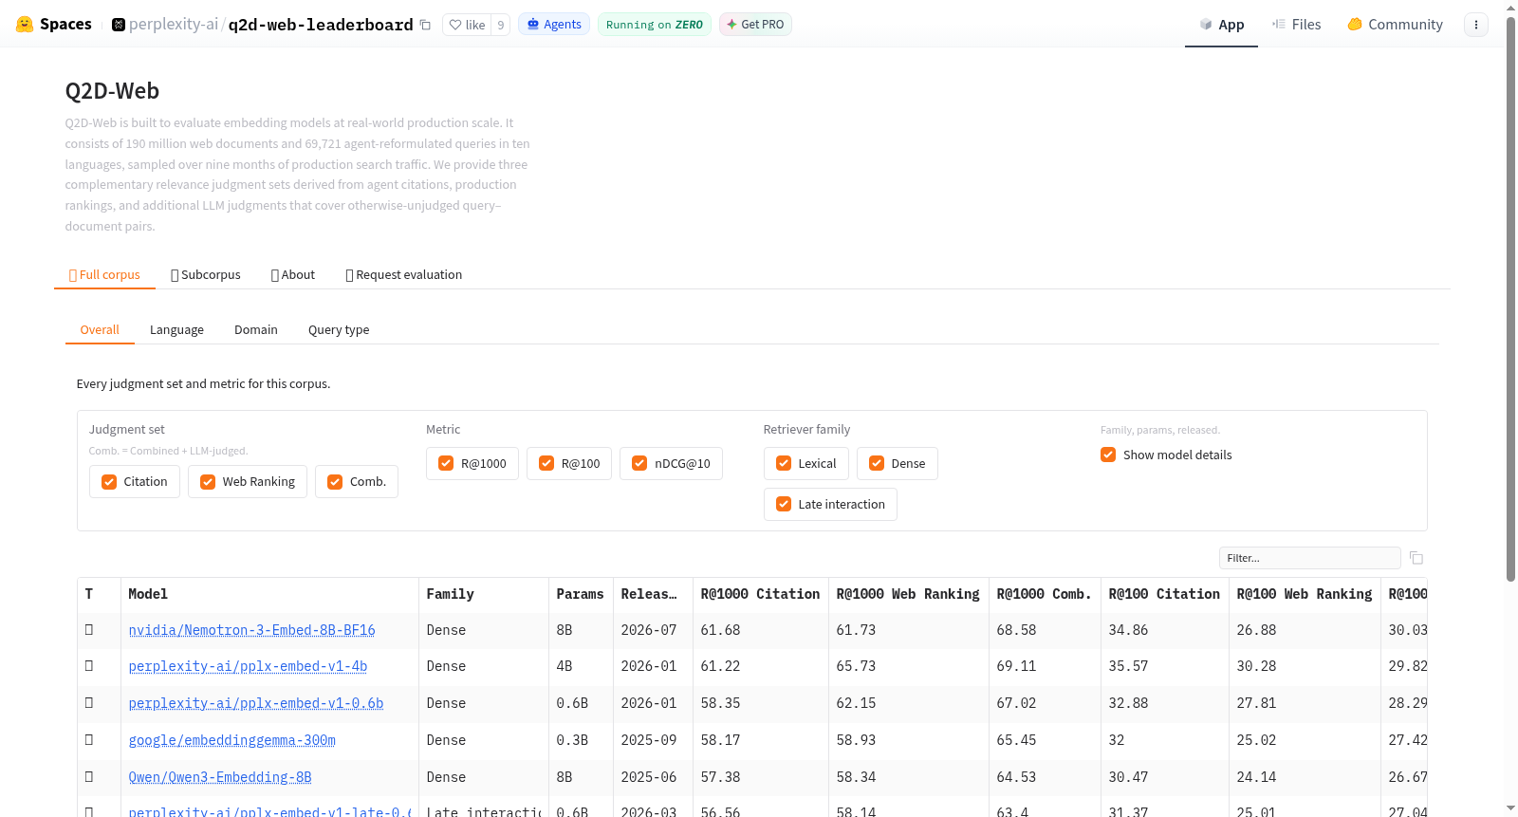
Task: Go to the Request evaluation tab
Action: click(x=404, y=275)
